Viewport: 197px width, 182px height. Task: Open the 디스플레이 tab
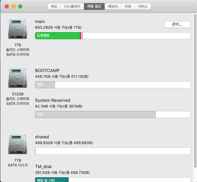[x=72, y=6]
